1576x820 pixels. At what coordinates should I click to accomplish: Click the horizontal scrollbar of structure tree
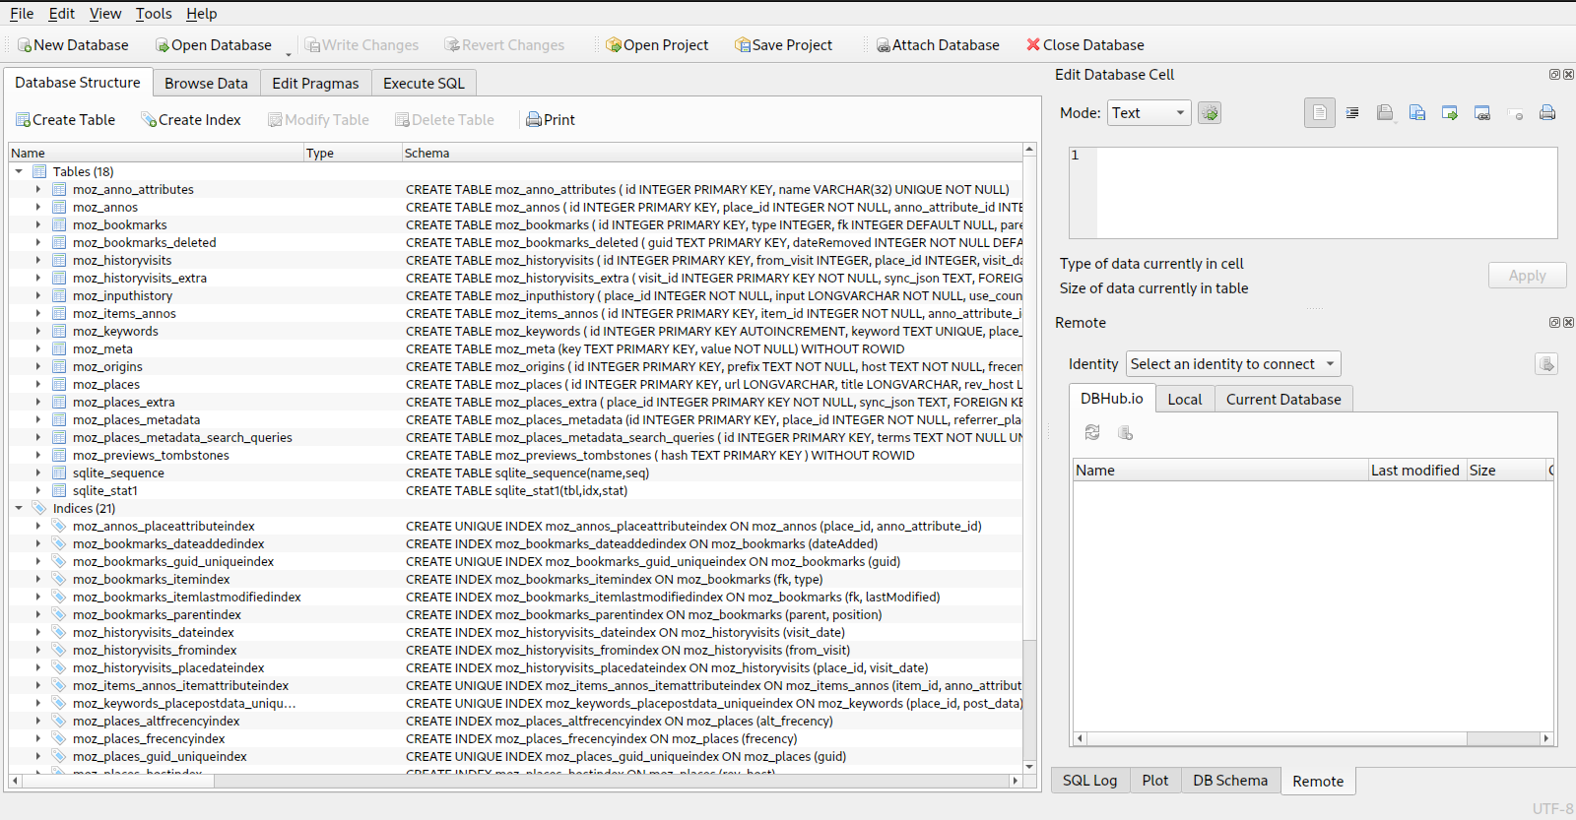(x=515, y=781)
